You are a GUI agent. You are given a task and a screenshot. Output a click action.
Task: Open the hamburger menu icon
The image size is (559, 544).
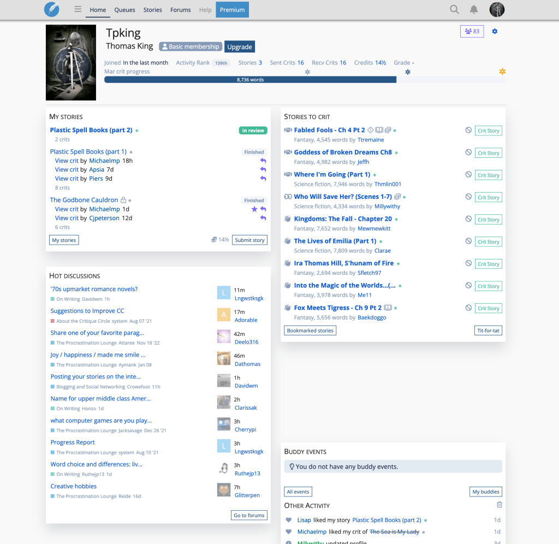(78, 9)
